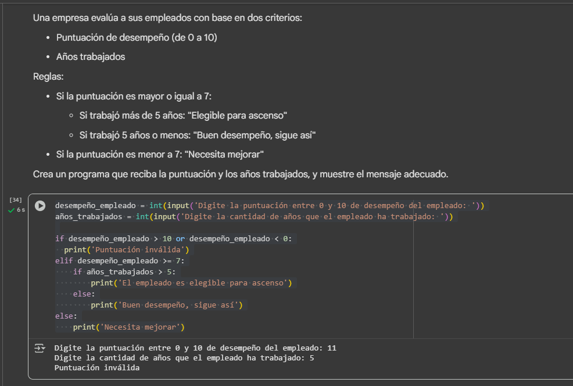
Task: Click the 'elif desempeño_empleado >= 7:' code line
Action: [120, 261]
